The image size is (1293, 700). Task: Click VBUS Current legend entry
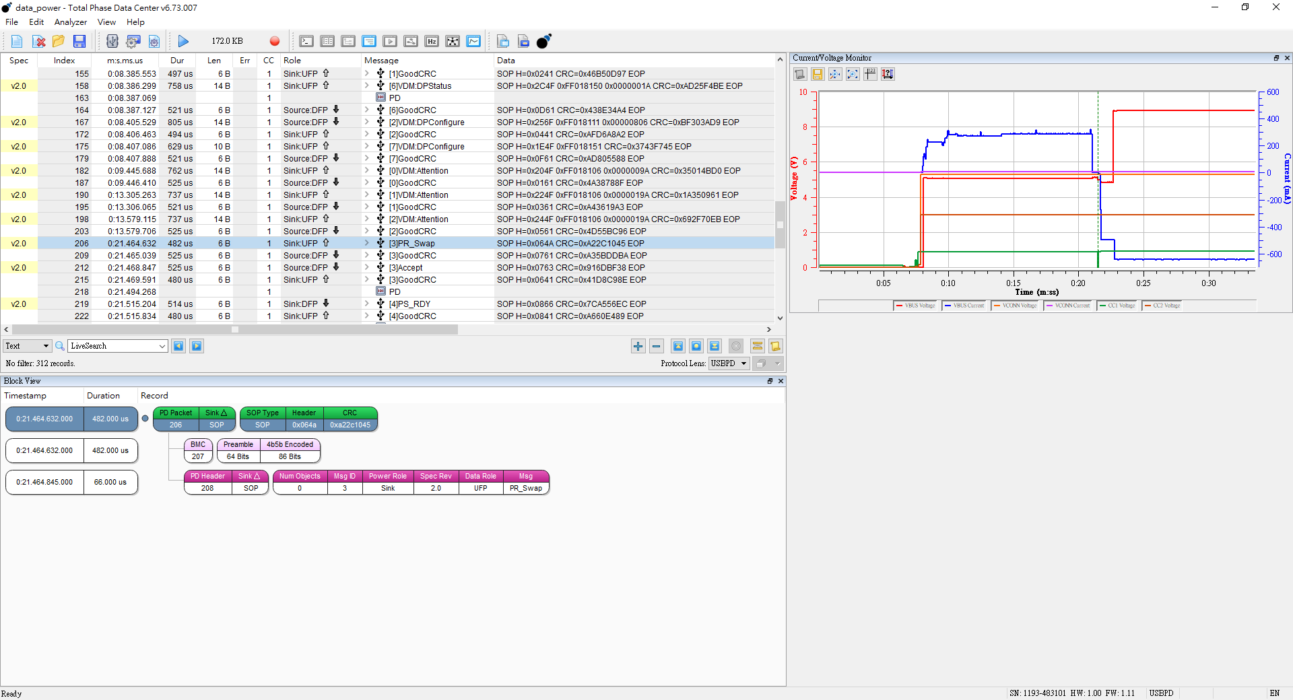(964, 306)
